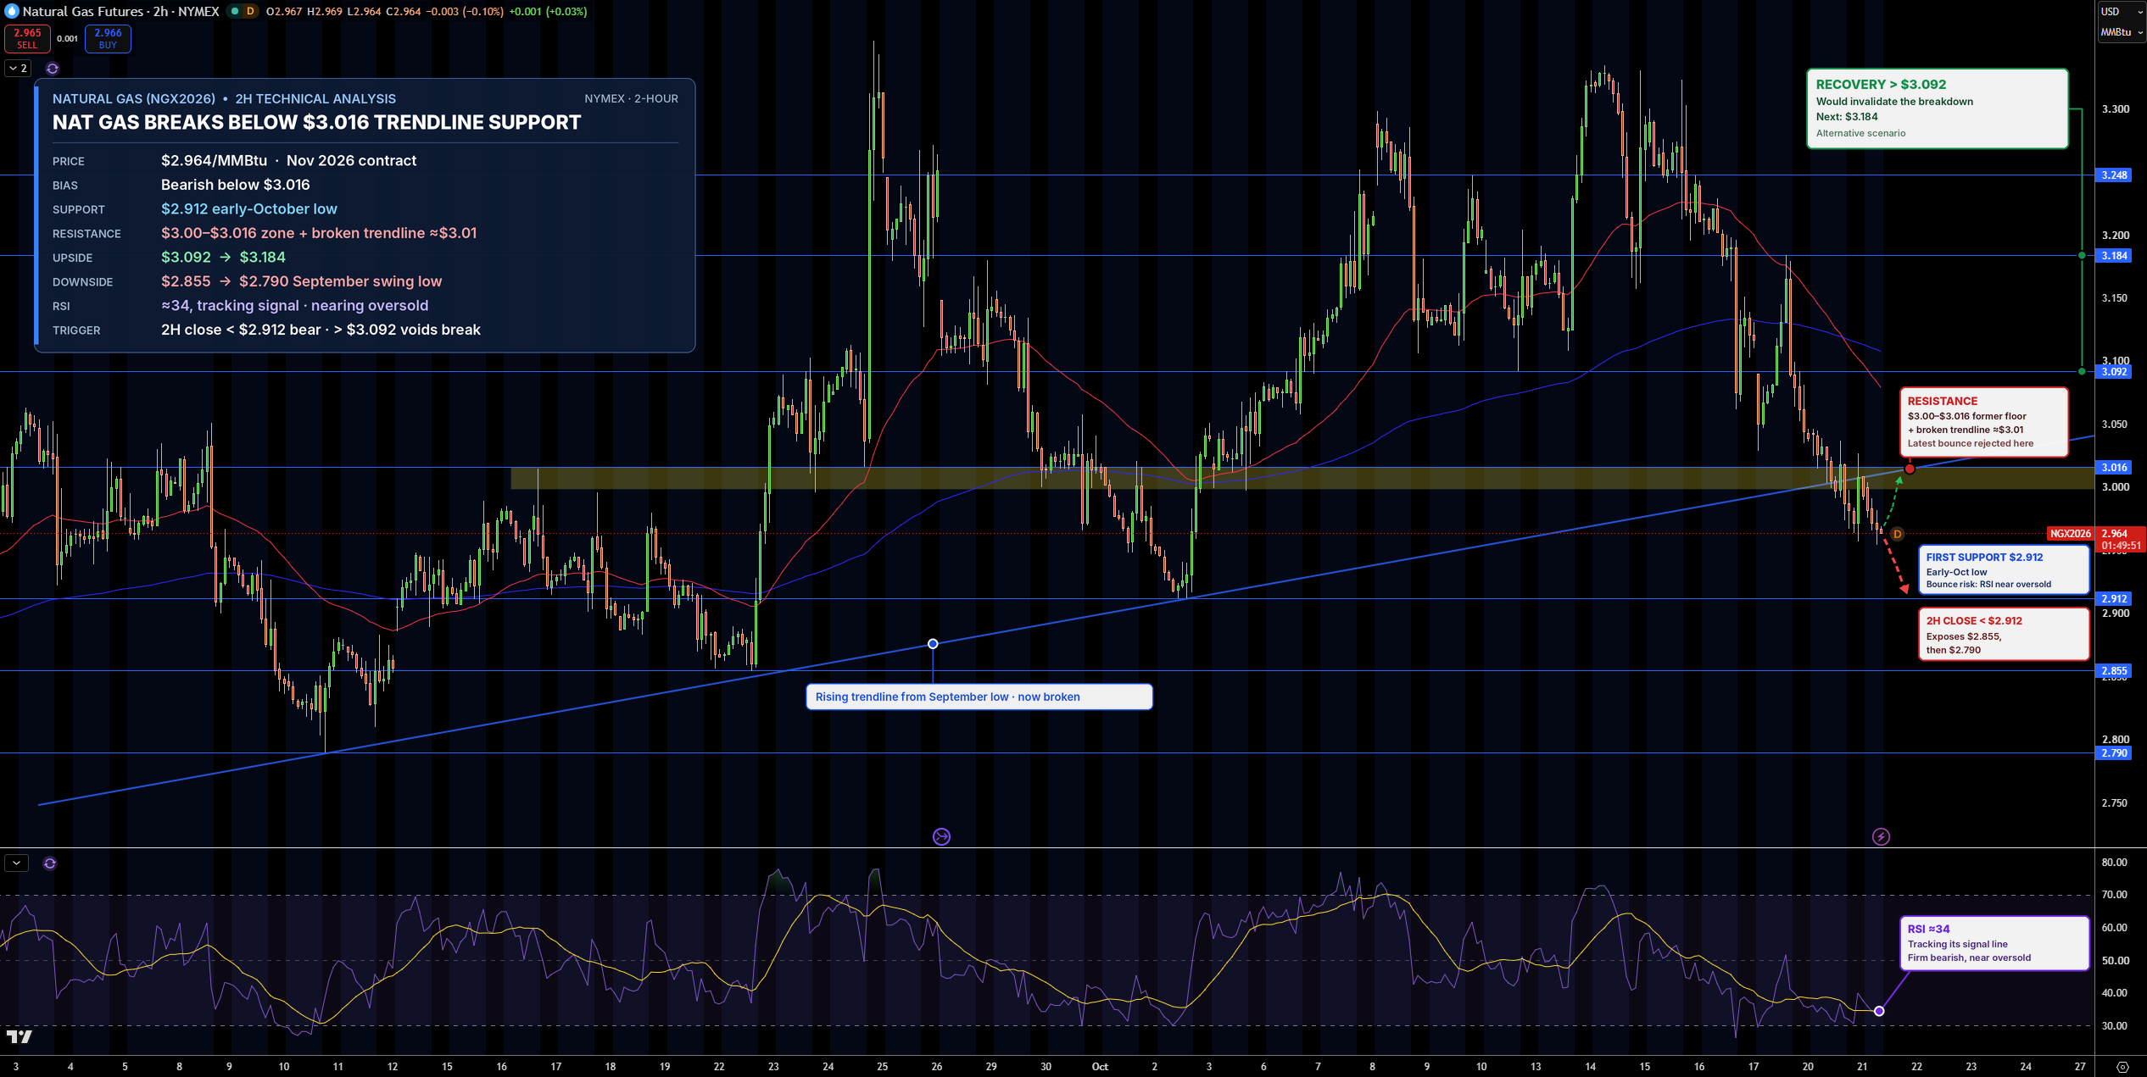Click the green market status dot
The width and height of the screenshot is (2147, 1077).
tap(235, 11)
